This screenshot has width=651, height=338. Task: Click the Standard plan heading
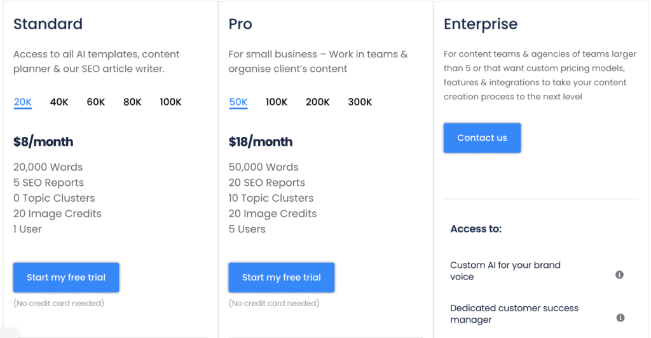click(x=48, y=24)
